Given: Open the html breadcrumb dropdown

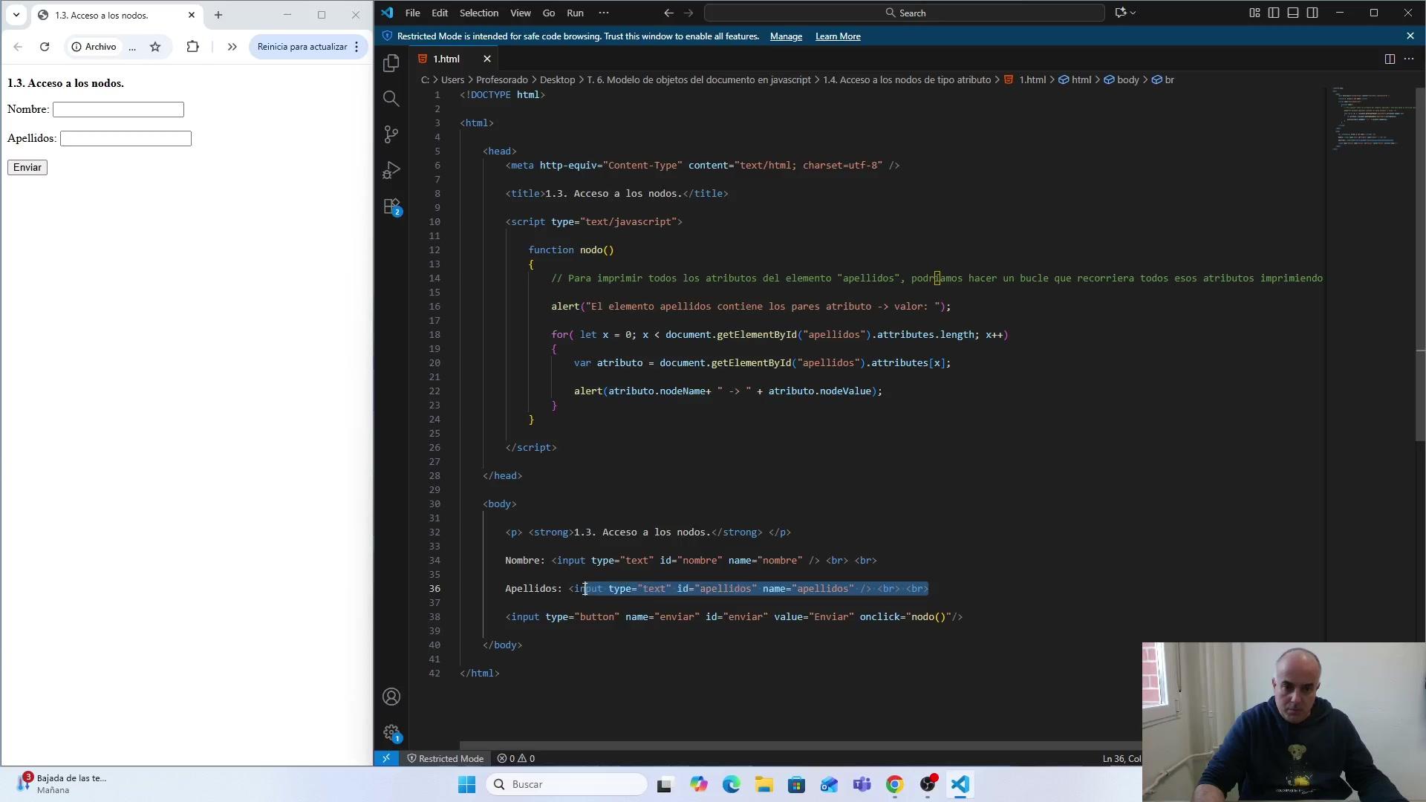Looking at the screenshot, I should [x=1075, y=79].
